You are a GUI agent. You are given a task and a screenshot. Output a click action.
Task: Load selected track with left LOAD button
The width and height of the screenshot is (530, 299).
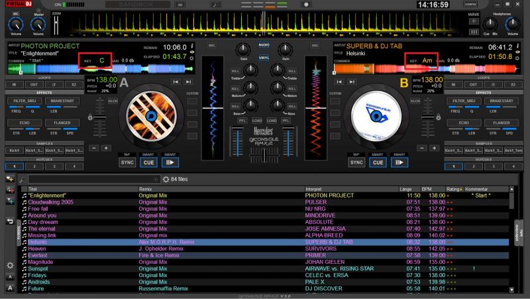click(257, 121)
